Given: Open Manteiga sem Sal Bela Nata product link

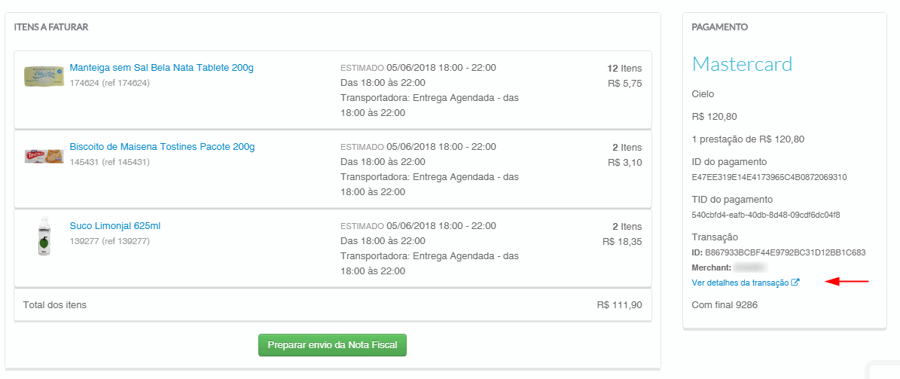Looking at the screenshot, I should pyautogui.click(x=161, y=68).
